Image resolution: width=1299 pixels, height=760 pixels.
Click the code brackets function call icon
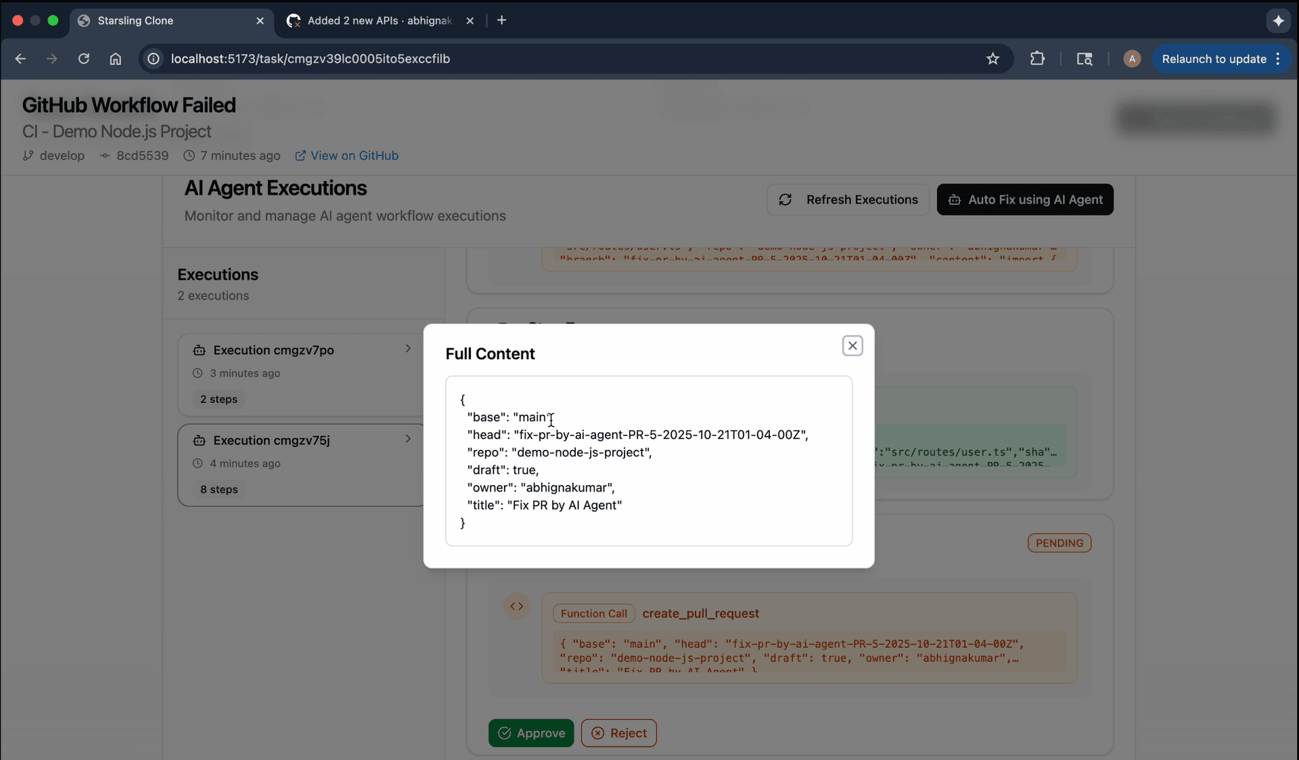click(x=517, y=607)
